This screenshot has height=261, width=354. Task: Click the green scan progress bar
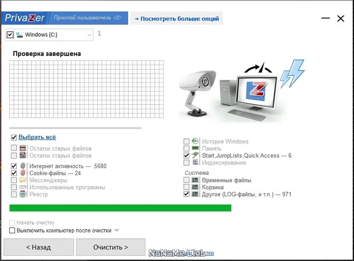120,208
